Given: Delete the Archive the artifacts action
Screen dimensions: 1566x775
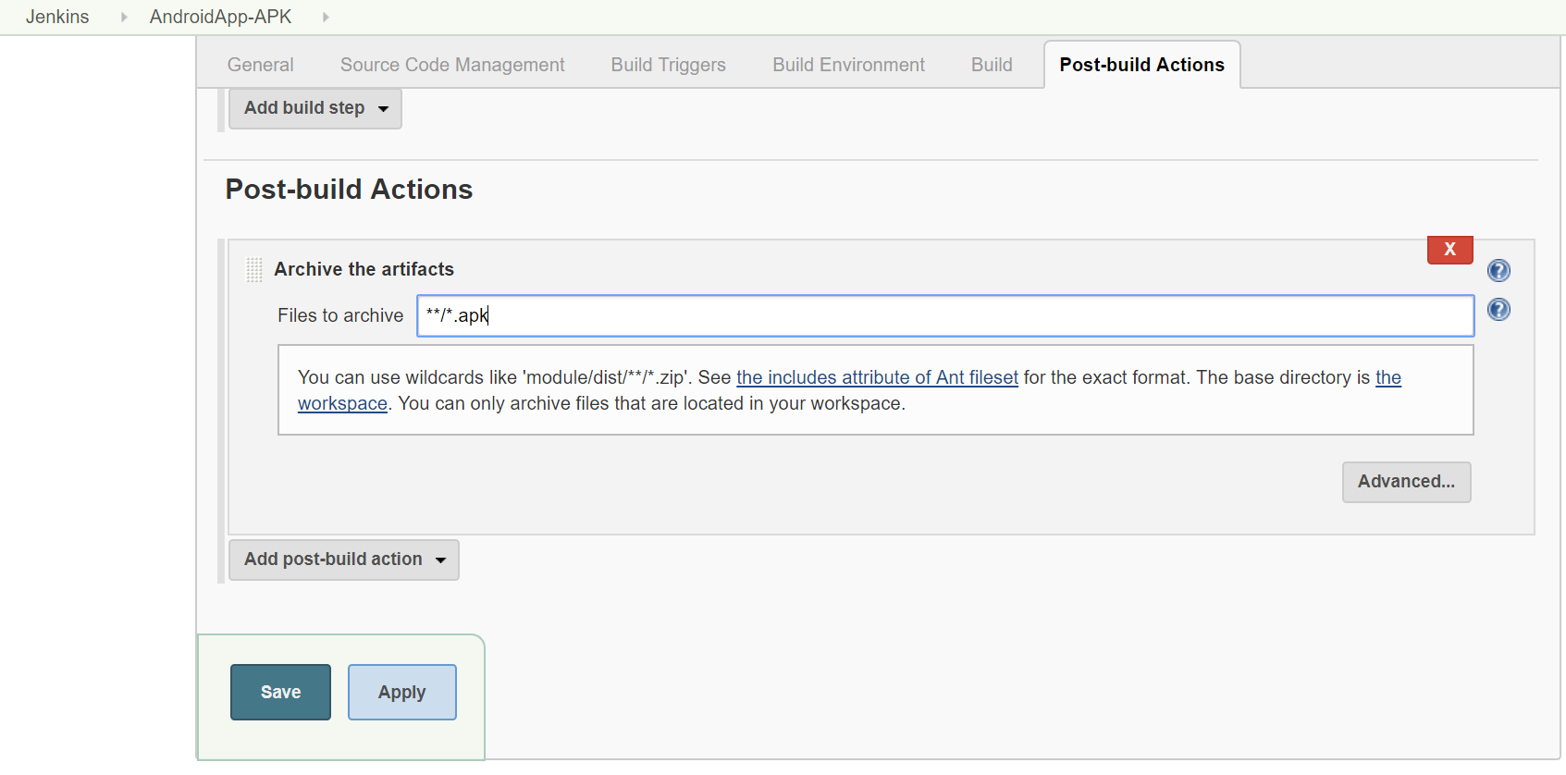Looking at the screenshot, I should pos(1449,250).
